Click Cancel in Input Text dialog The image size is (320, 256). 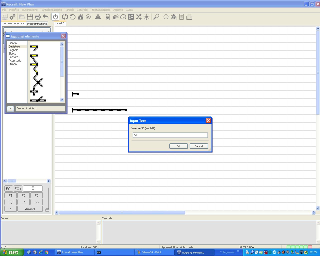199,146
